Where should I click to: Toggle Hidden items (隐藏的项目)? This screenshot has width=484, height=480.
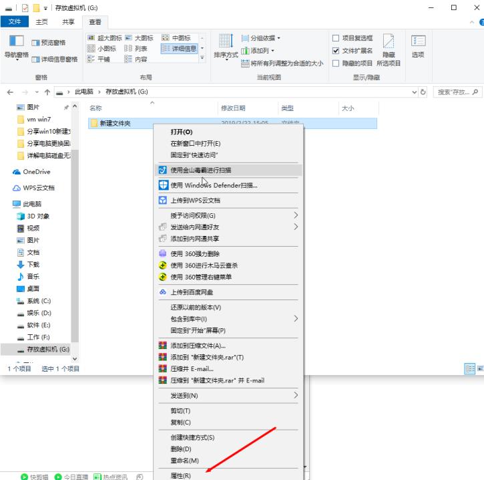[352, 64]
